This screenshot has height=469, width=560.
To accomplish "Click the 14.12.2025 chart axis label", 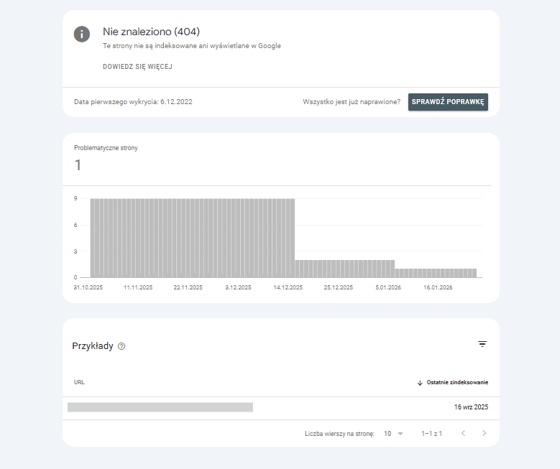I will coord(288,287).
